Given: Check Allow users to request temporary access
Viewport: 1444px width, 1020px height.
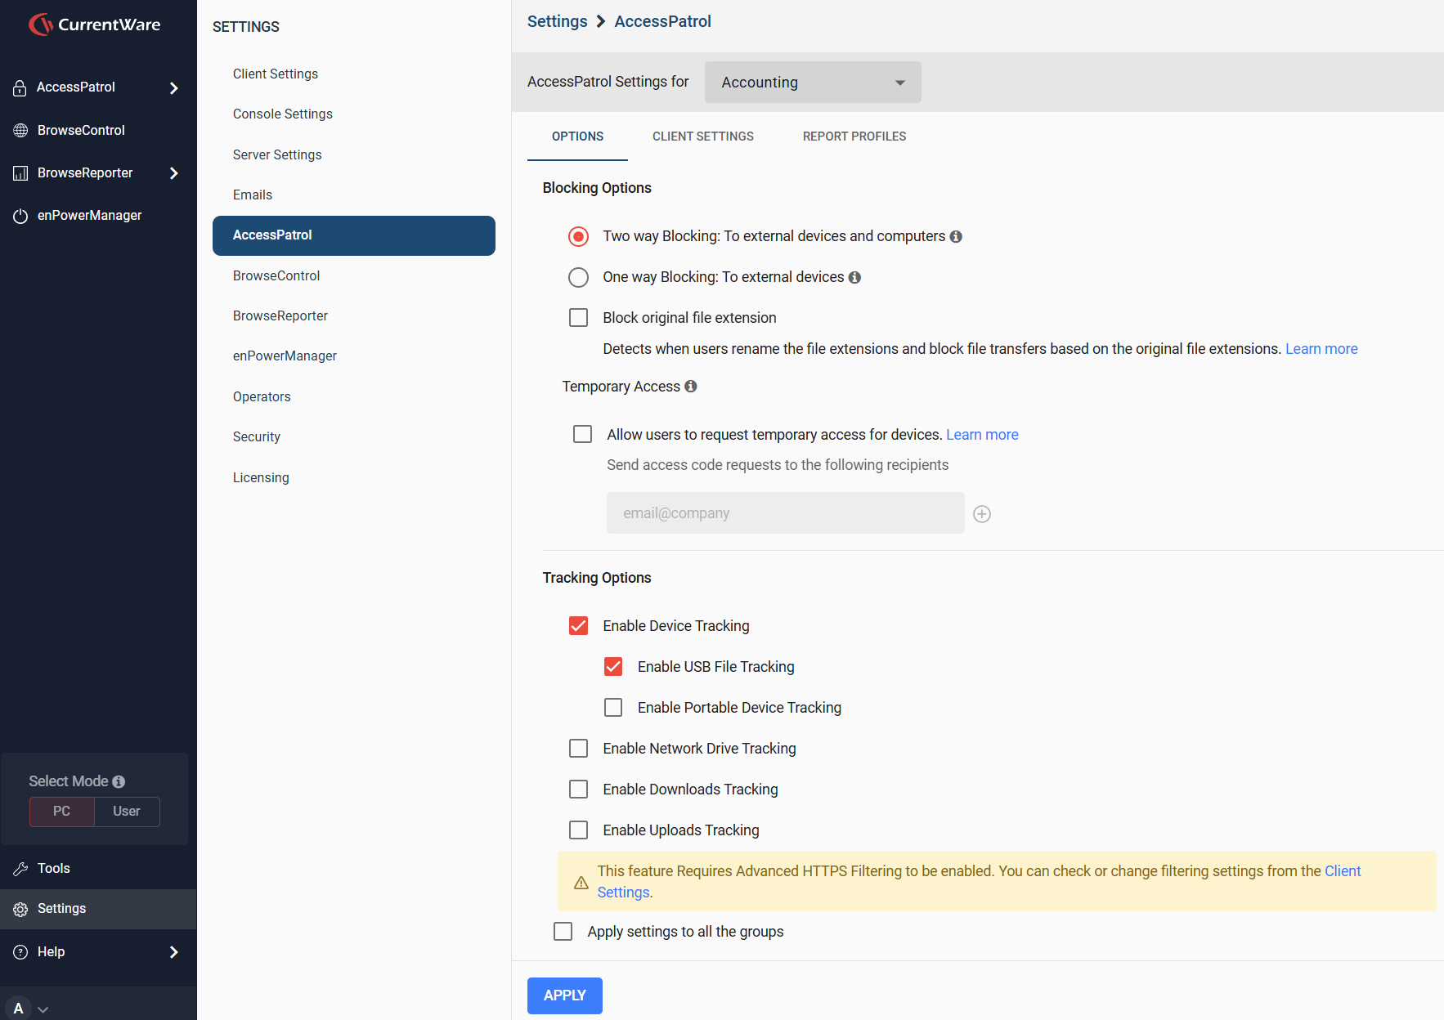Looking at the screenshot, I should click(582, 434).
